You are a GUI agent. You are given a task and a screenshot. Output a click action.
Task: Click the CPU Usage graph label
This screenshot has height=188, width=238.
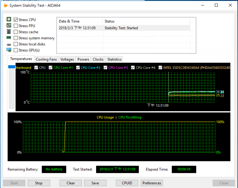click(x=105, y=117)
